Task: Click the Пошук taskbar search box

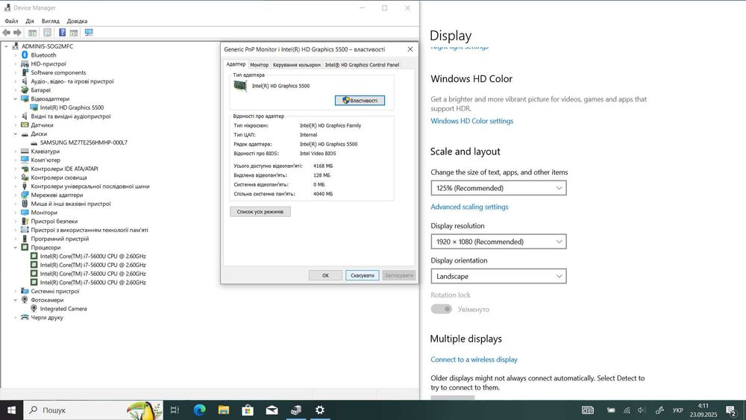Action: 93,410
